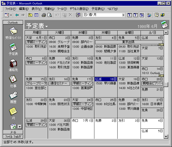Image resolution: width=172 pixels, height=147 pixels.
Task: Toggle the Folder List icon
Action: [x=36, y=15]
